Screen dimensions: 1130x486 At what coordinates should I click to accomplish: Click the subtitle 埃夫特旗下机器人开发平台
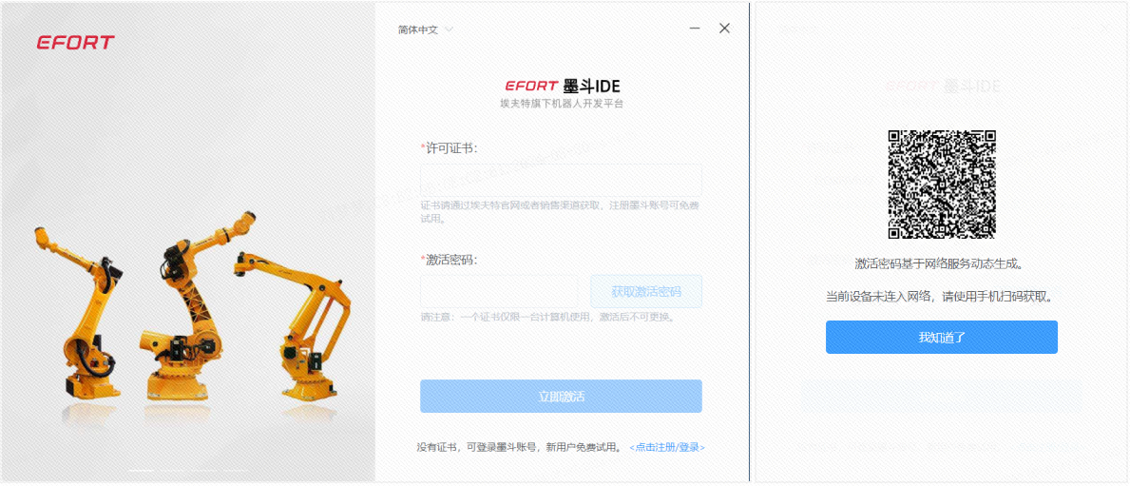point(562,104)
